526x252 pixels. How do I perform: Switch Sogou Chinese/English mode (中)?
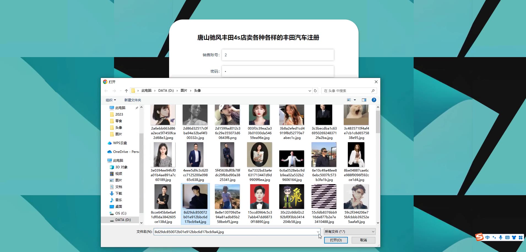[x=487, y=237]
